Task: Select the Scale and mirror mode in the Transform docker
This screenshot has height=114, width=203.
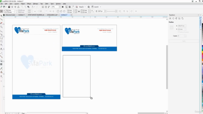Action: [x=176, y=18]
